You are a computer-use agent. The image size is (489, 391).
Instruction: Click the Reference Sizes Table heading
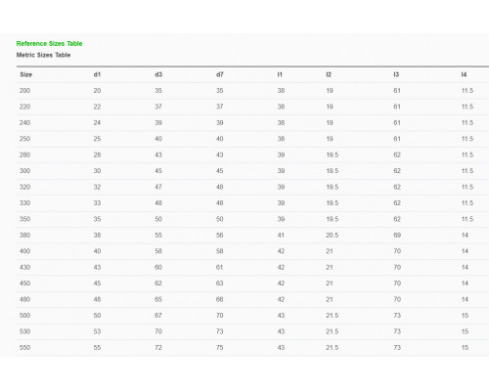pyautogui.click(x=49, y=44)
